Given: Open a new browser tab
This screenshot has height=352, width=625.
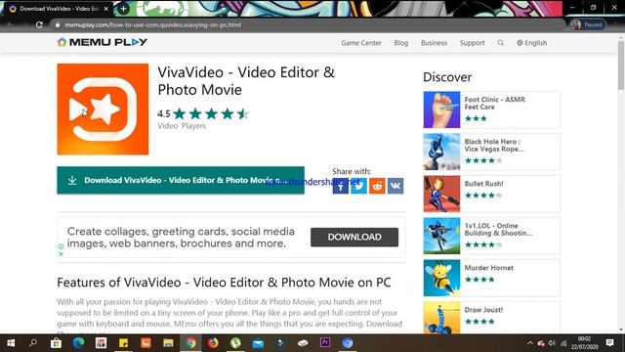Looking at the screenshot, I should 124,9.
